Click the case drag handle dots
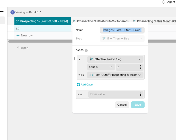 pyautogui.click(x=74, y=58)
